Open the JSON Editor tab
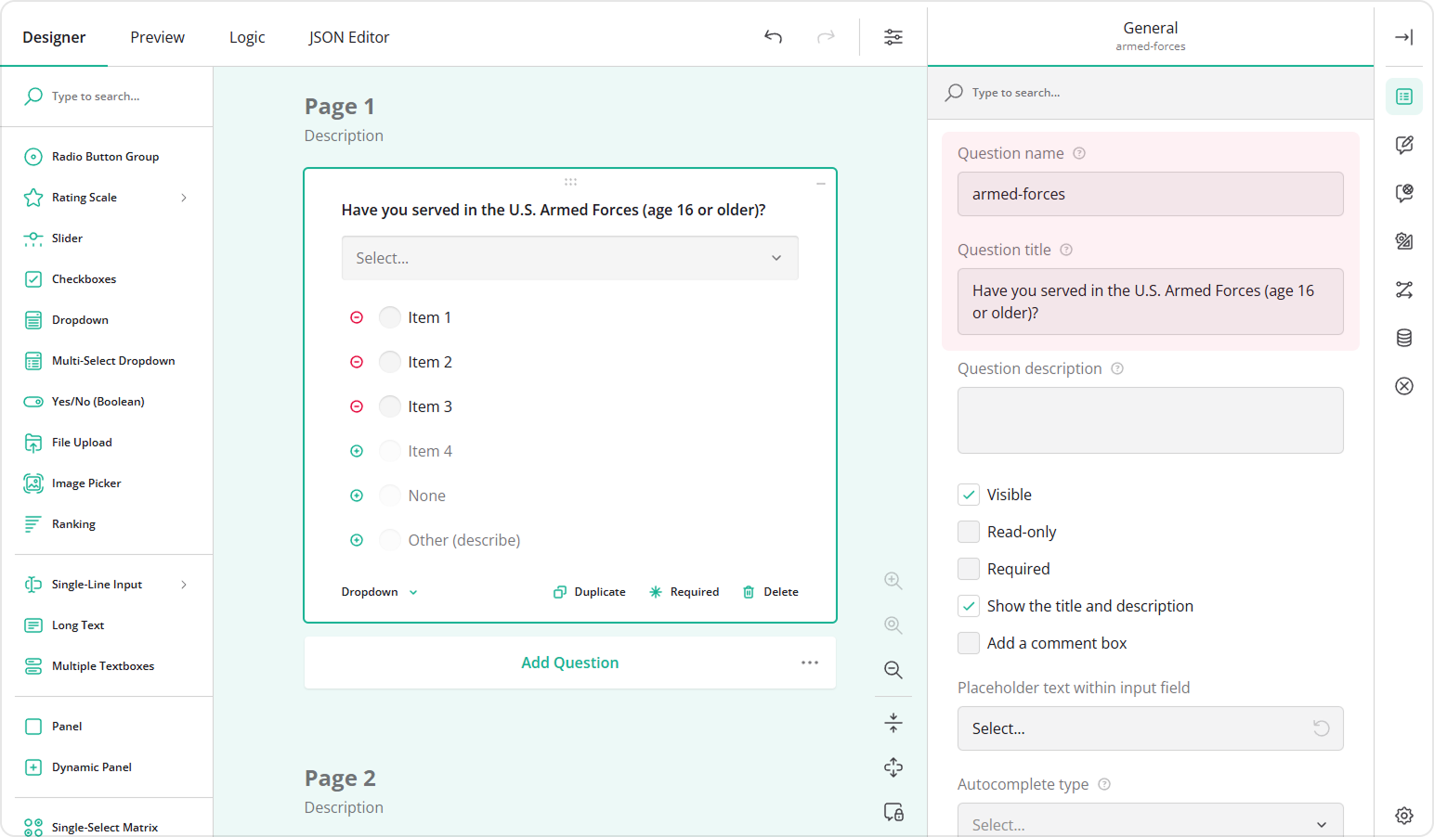Image resolution: width=1434 pixels, height=837 pixels. [x=348, y=37]
